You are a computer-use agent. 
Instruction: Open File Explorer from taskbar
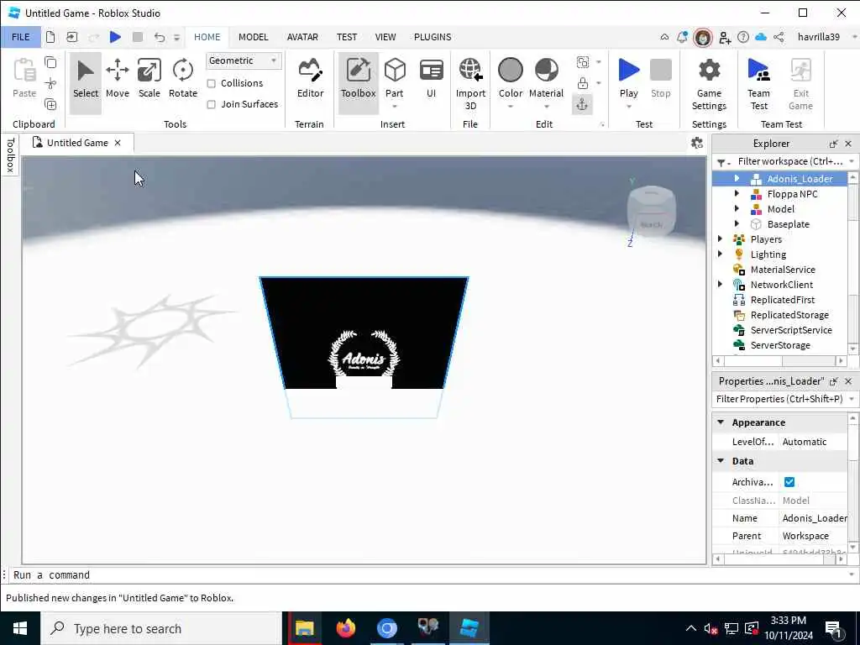(x=304, y=628)
